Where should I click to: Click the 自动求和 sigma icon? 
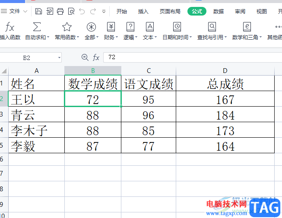(x=37, y=27)
